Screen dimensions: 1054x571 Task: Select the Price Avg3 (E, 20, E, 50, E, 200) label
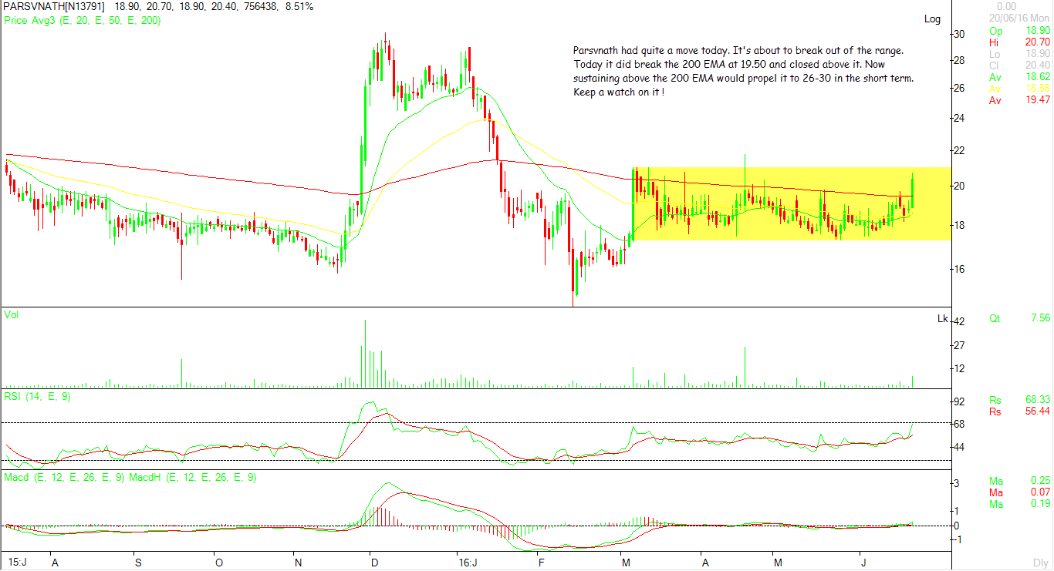[x=83, y=20]
